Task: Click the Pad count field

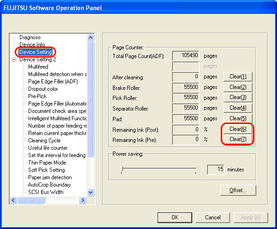Action: coord(186,119)
